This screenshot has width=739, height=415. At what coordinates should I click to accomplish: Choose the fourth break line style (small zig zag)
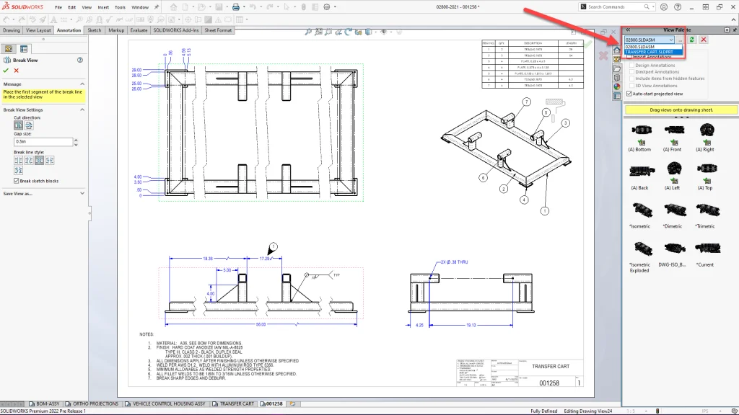coord(50,161)
